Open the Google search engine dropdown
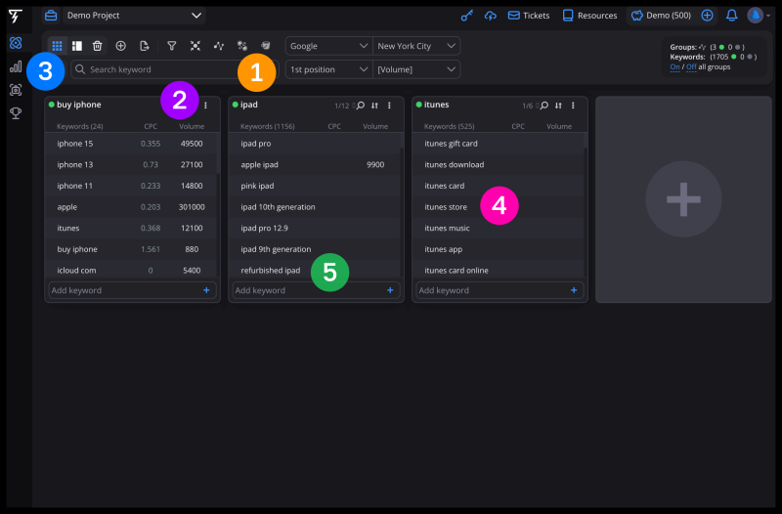Screen dimensions: 782x514 [328, 46]
